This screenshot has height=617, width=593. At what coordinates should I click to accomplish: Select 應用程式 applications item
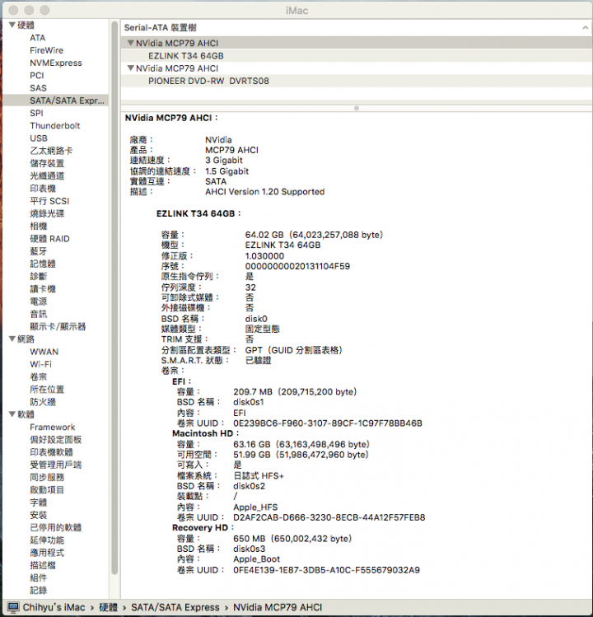pyautogui.click(x=47, y=553)
